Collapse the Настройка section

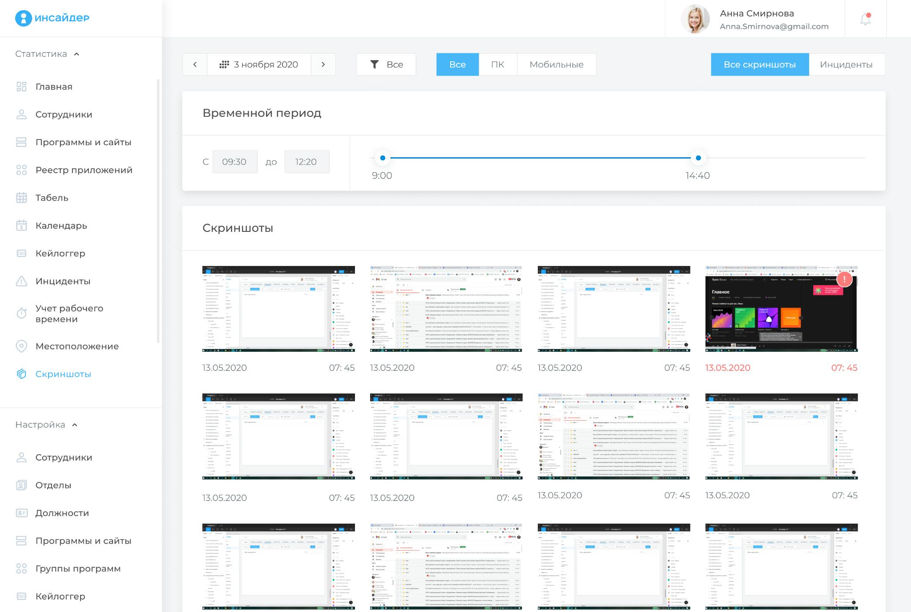click(75, 425)
